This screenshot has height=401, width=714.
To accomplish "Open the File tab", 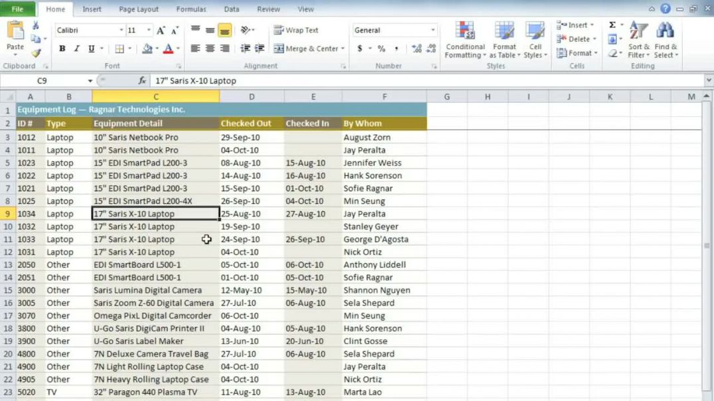I will (17, 9).
